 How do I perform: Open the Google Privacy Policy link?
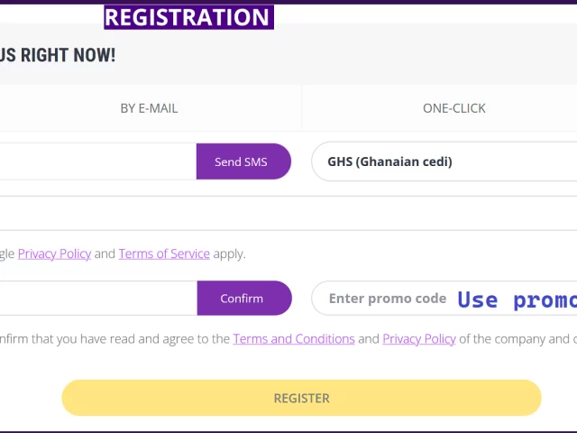pos(54,253)
